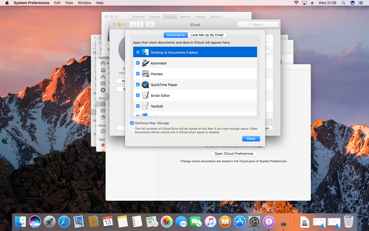Select Downloads icon in Finder sidebar
This screenshot has width=369, height=231.
(103, 90)
